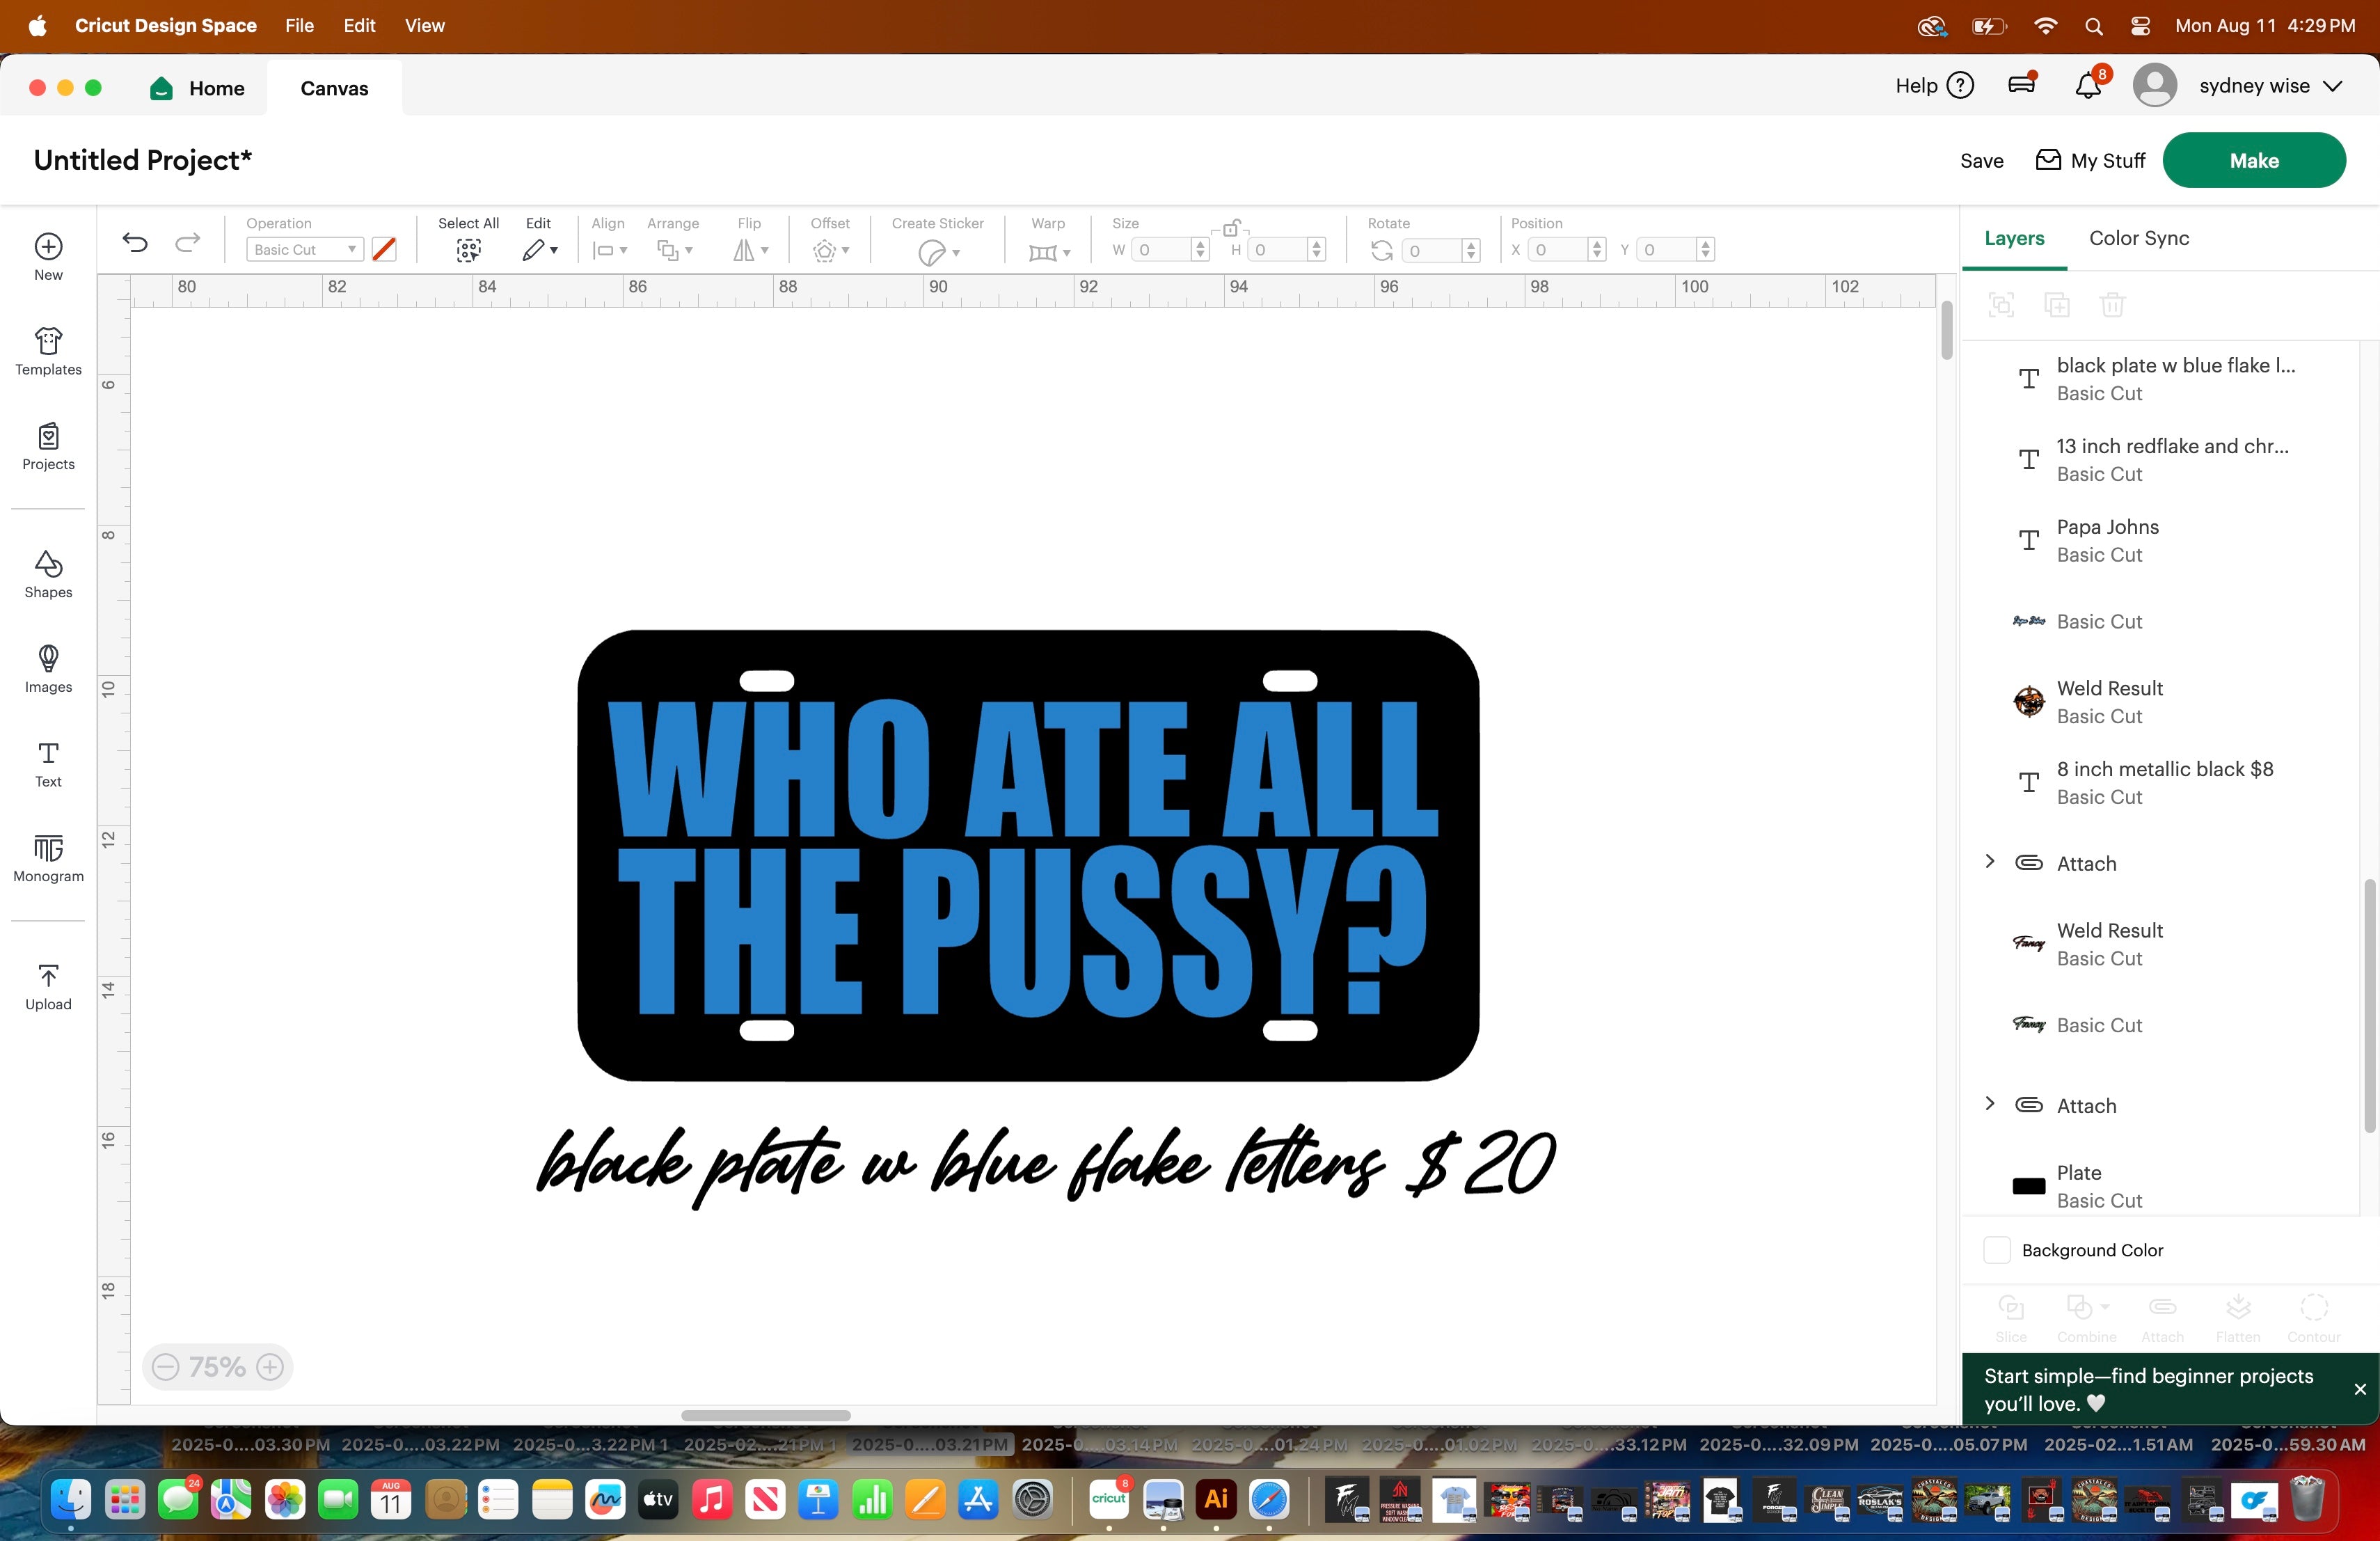Click the Select All icon
Screen dimensions: 2380x1541
tap(468, 250)
